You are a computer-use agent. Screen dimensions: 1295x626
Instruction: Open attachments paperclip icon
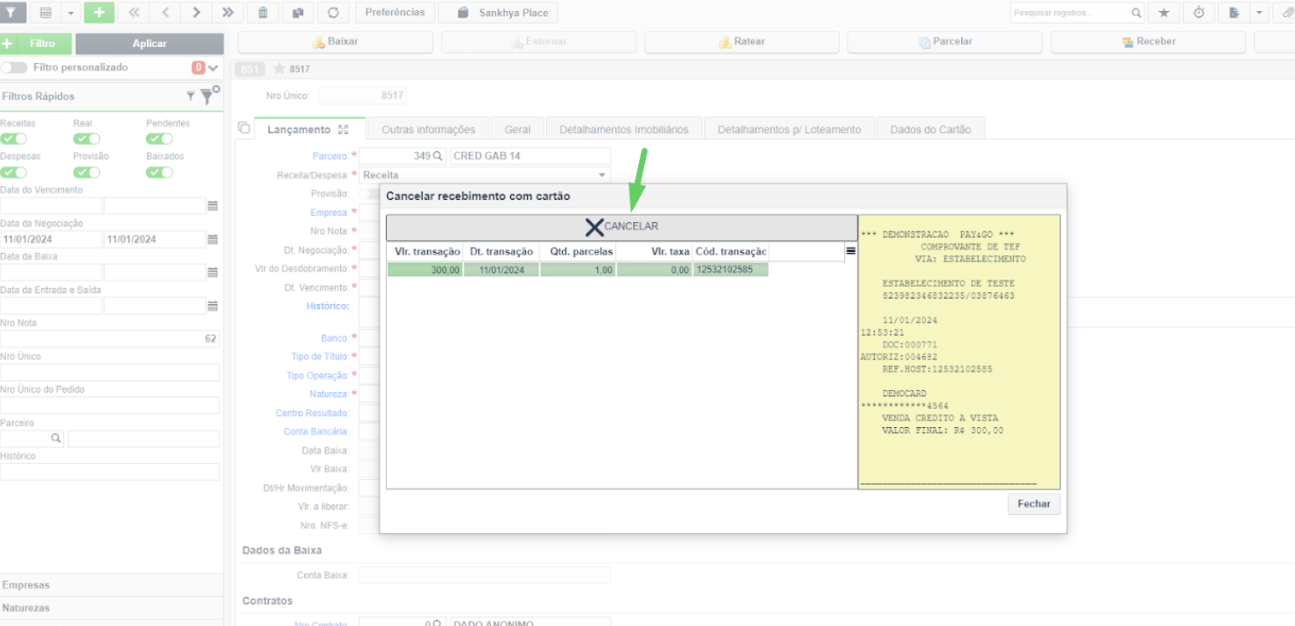(x=1286, y=13)
